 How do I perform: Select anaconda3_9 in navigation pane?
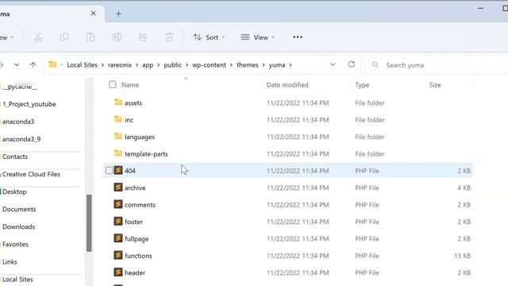pos(21,139)
